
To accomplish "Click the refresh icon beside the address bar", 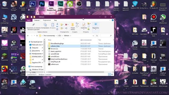I will pyautogui.click(x=97, y=36).
